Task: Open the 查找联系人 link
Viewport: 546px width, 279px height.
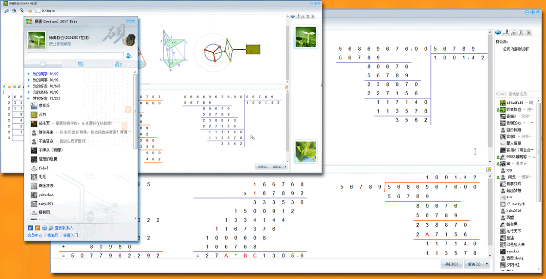Action: click(x=64, y=228)
